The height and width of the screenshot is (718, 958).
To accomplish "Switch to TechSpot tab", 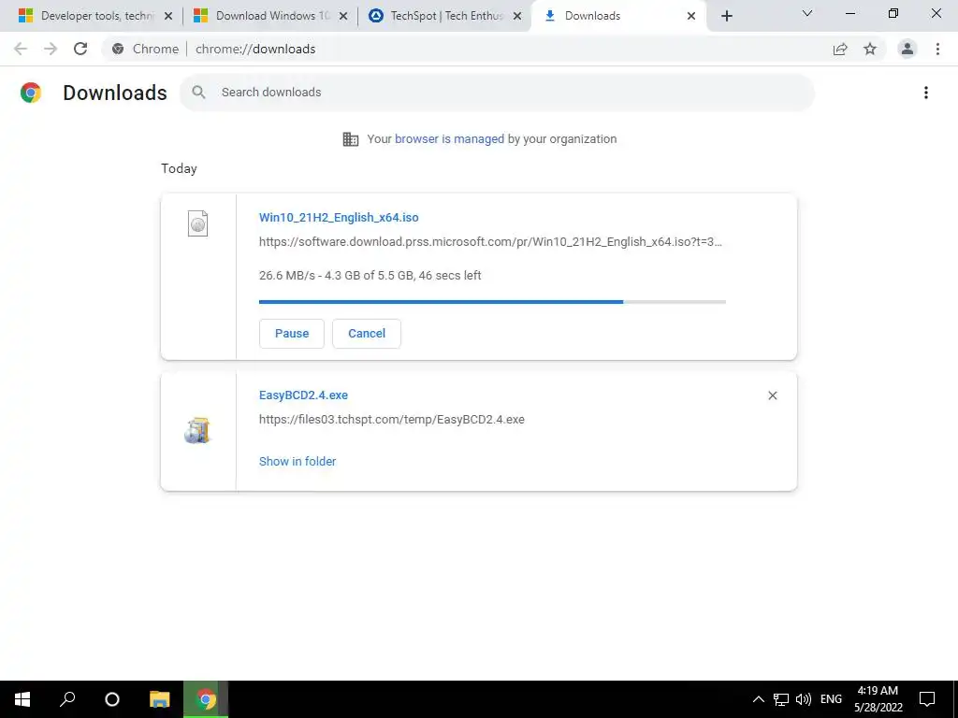I will pyautogui.click(x=446, y=16).
